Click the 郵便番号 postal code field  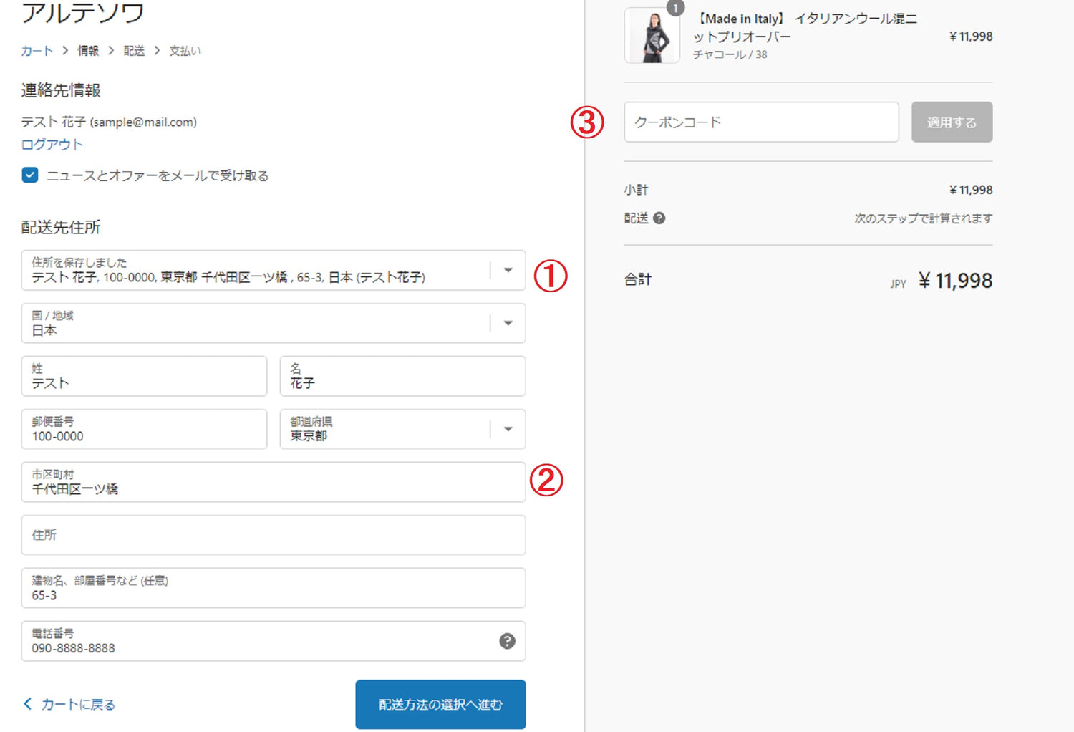[144, 430]
